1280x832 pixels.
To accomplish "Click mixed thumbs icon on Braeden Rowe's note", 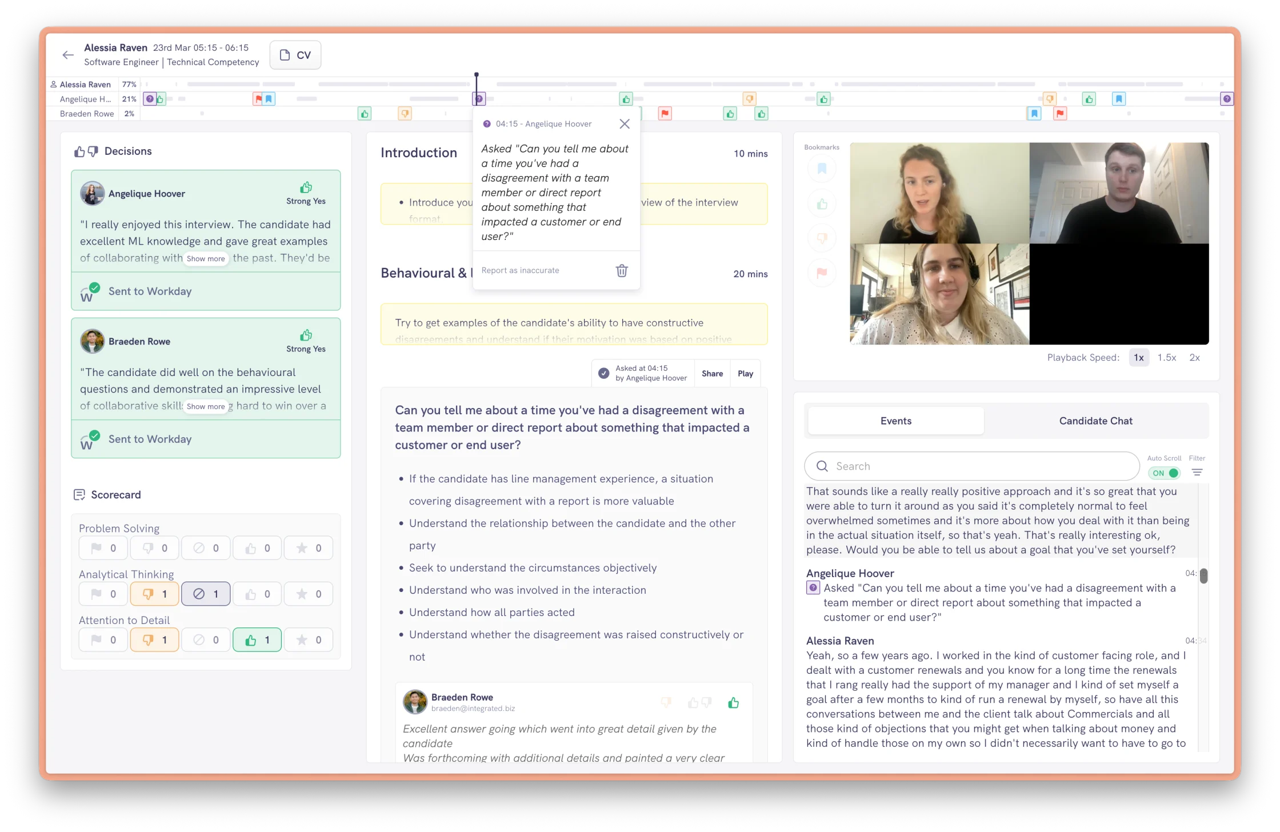I will coord(699,703).
